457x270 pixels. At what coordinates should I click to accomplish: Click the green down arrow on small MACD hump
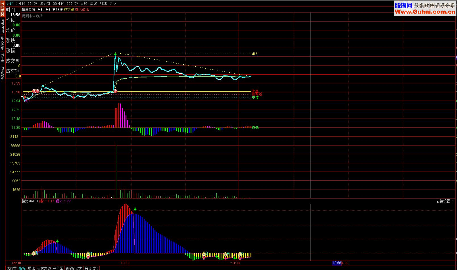point(57,241)
